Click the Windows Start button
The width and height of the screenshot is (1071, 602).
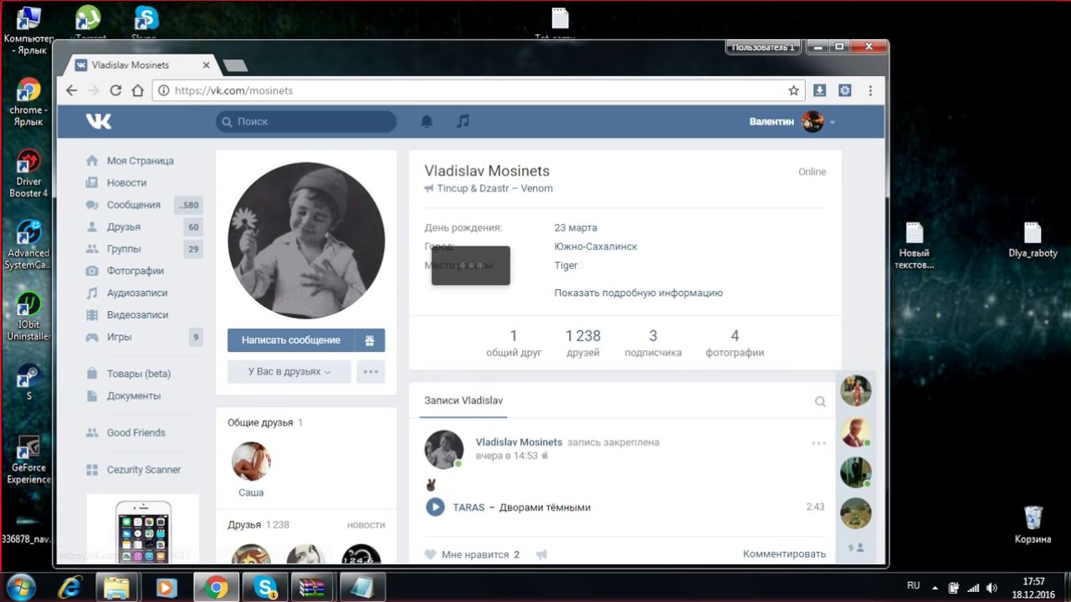pos(19,587)
